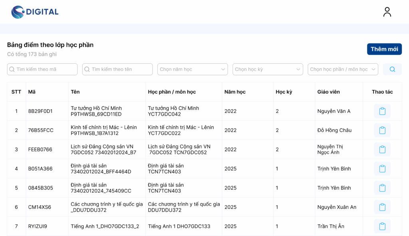Expand the Chọn năm học dropdown
This screenshot has width=409, height=236.
pyautogui.click(x=193, y=69)
